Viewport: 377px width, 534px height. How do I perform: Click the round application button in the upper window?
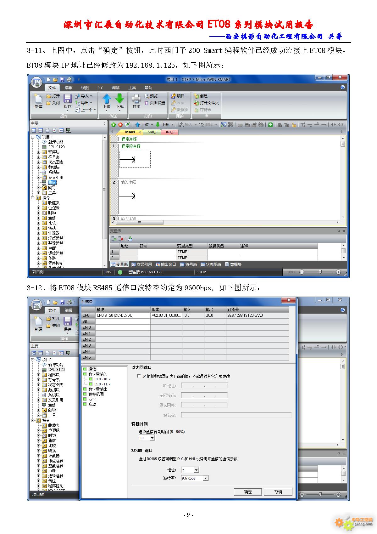[x=37, y=82]
